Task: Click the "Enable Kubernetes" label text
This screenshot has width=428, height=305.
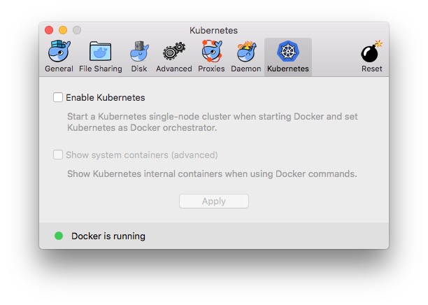Action: click(105, 98)
